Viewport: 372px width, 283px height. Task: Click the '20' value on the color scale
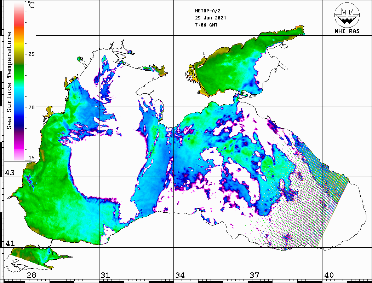point(31,107)
